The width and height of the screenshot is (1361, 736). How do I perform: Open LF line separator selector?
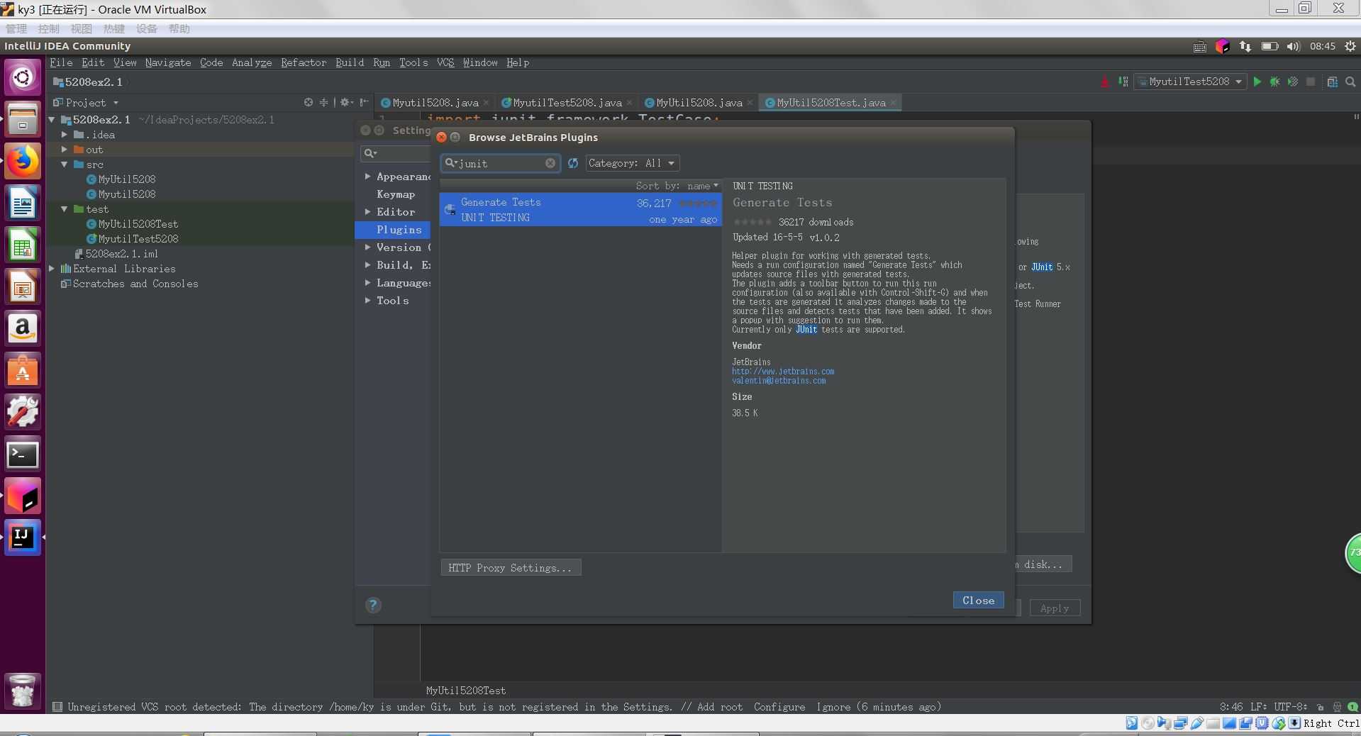tap(1258, 707)
